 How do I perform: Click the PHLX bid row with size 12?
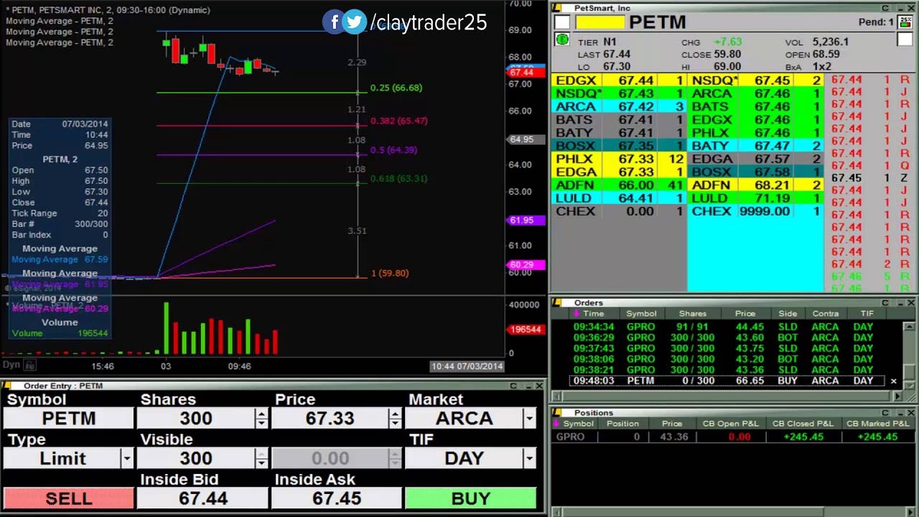pyautogui.click(x=619, y=159)
